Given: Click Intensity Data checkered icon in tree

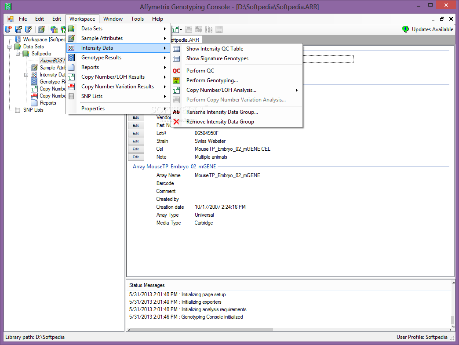Looking at the screenshot, I should (x=34, y=75).
